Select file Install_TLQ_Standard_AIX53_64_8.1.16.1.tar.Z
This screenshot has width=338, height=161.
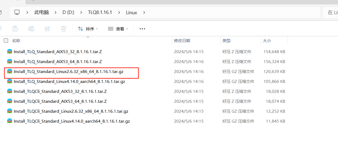[58, 61]
